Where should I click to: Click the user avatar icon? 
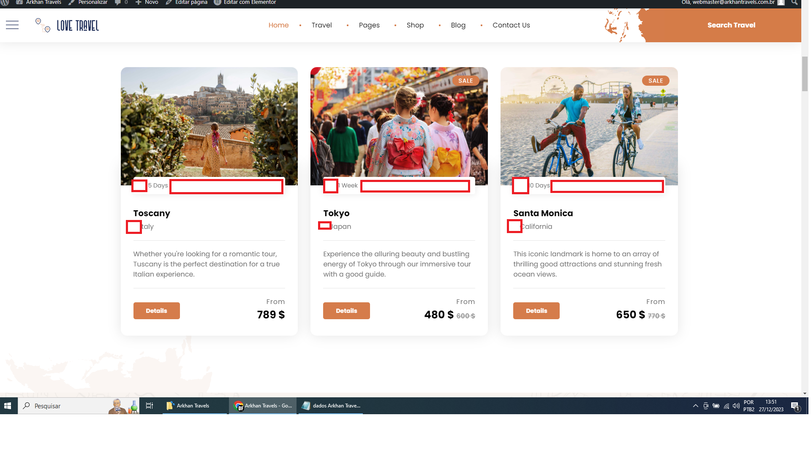[x=781, y=3]
